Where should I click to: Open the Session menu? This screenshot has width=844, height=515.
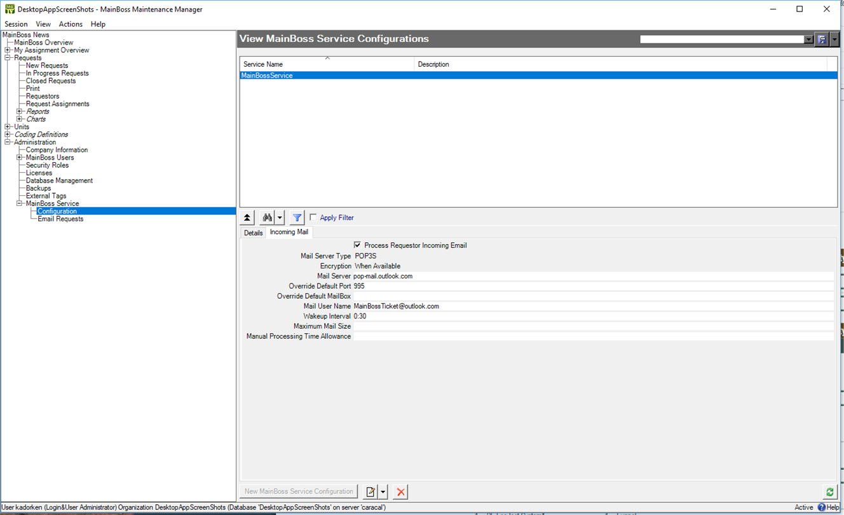pyautogui.click(x=17, y=24)
